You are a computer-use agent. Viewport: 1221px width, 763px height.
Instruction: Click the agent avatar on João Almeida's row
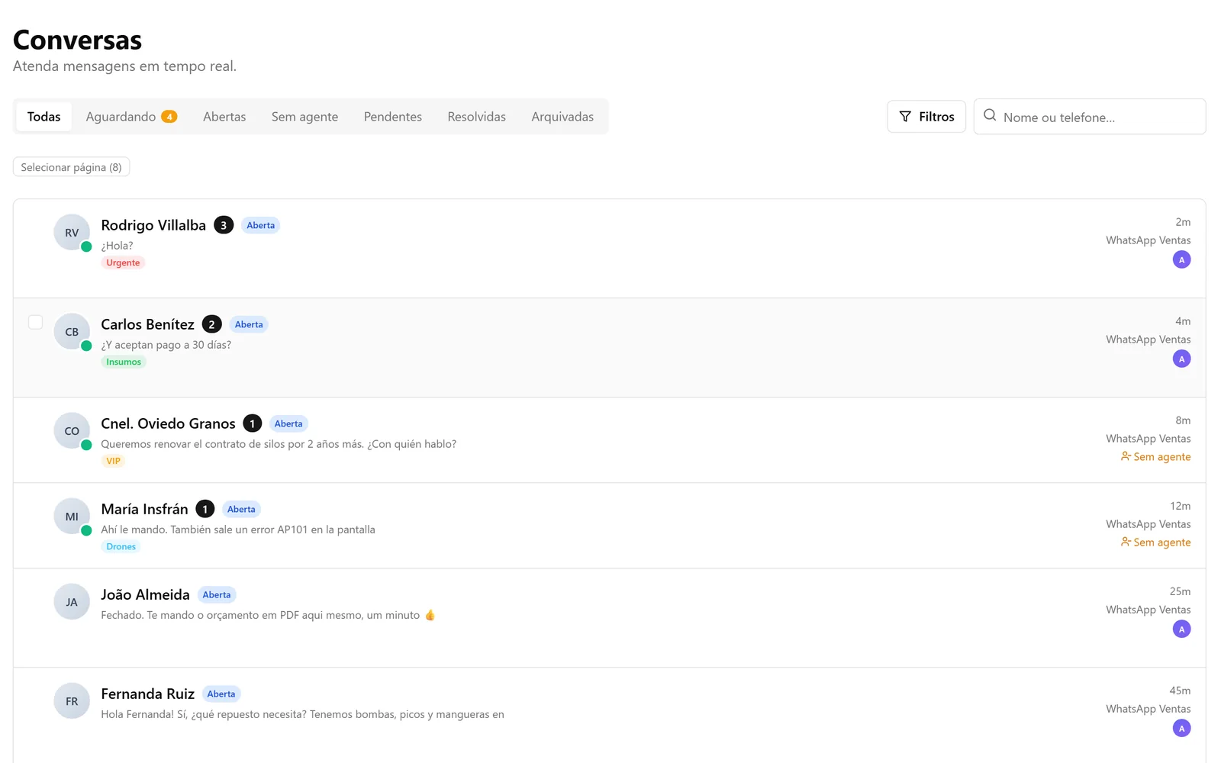(1181, 629)
